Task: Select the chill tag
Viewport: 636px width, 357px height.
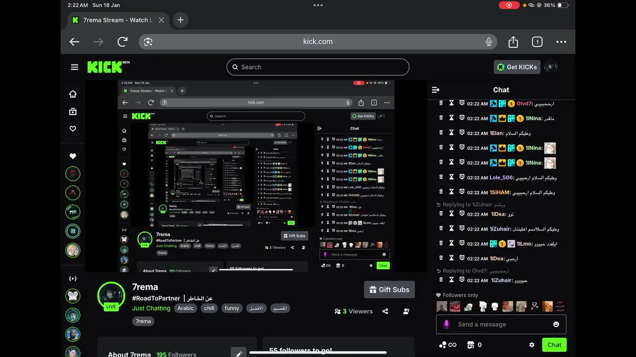Action: [209, 308]
